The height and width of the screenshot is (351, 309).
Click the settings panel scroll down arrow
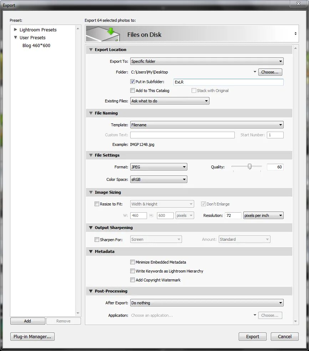pos(295,321)
